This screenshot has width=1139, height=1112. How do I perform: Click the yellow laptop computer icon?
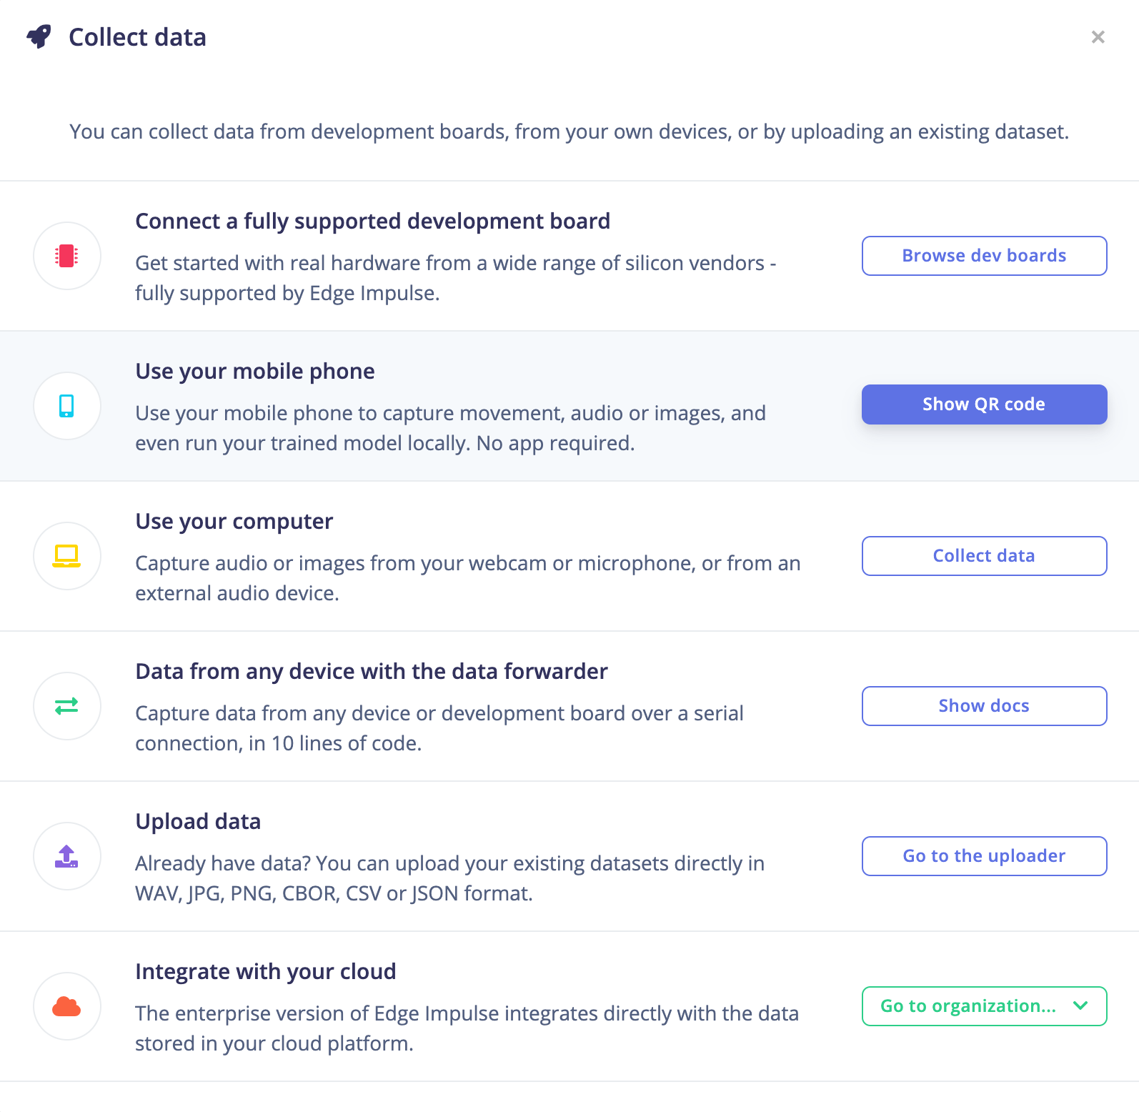coord(66,556)
